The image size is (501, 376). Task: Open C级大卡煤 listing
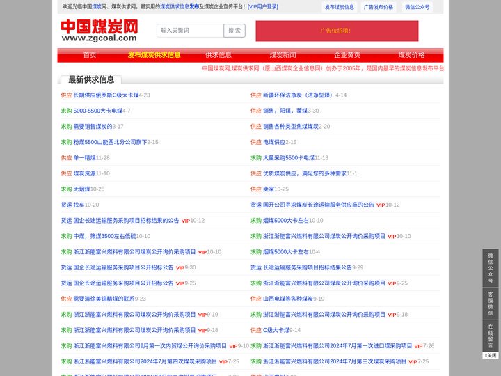(276, 330)
